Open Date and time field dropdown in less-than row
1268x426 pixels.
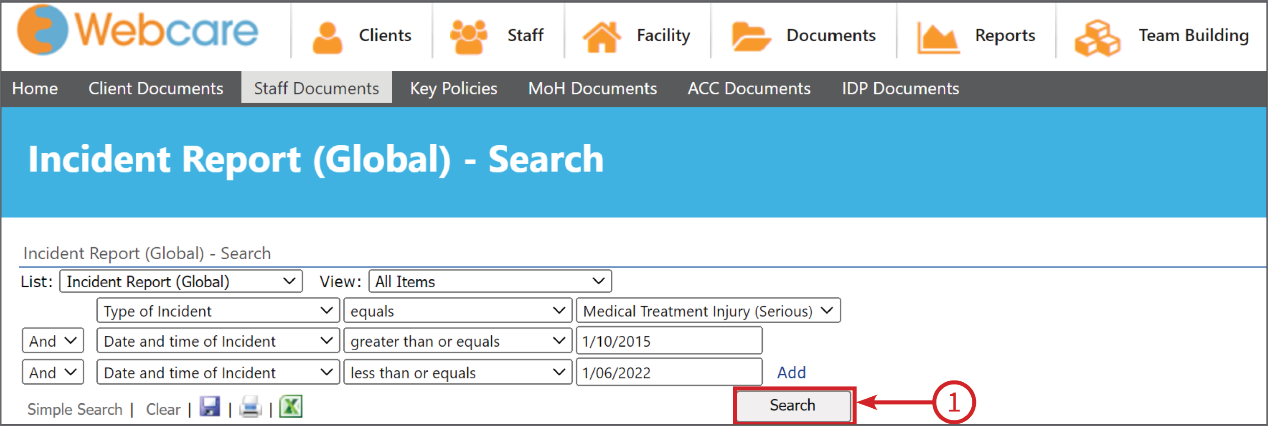218,372
